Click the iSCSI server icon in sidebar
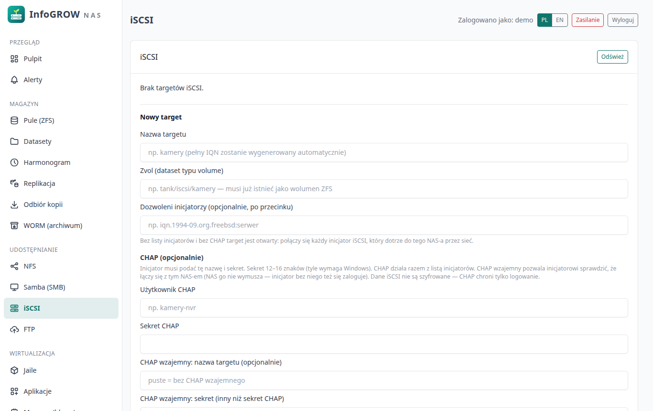Image resolution: width=653 pixels, height=411 pixels. [14, 308]
